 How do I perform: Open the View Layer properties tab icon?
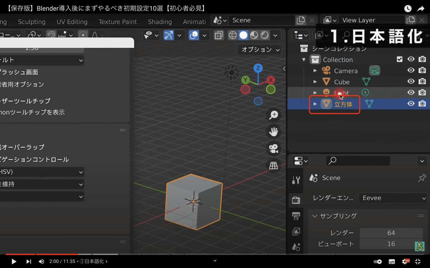tap(296, 232)
